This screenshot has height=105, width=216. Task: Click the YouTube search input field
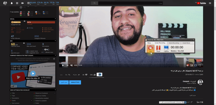pyautogui.click(x=130, y=3)
